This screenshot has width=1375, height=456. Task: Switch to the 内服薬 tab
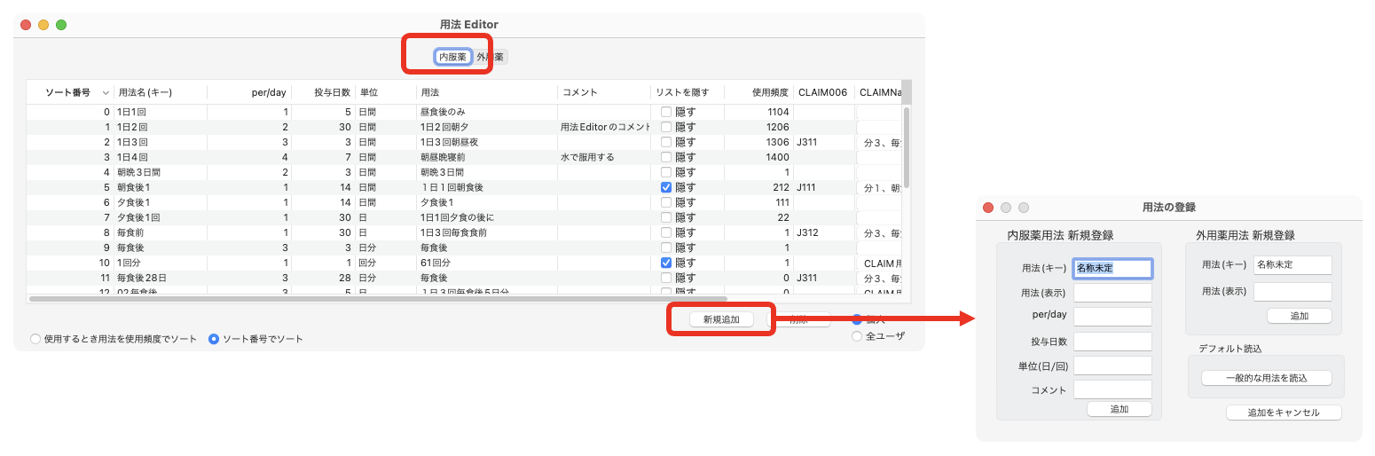452,57
